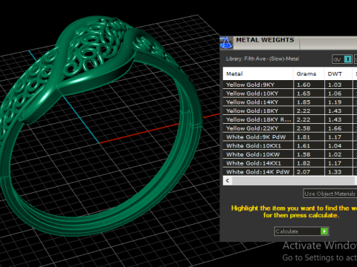The height and width of the screenshot is (267, 357).
Task: Click DWT value 1.06 for 10KY
Action: pos(335,93)
